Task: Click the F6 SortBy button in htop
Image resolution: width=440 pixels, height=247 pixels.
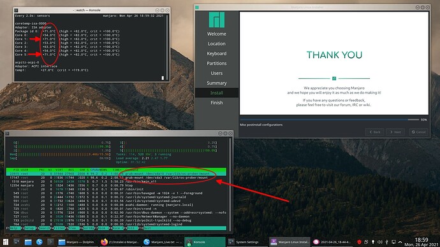Action: click(x=87, y=229)
